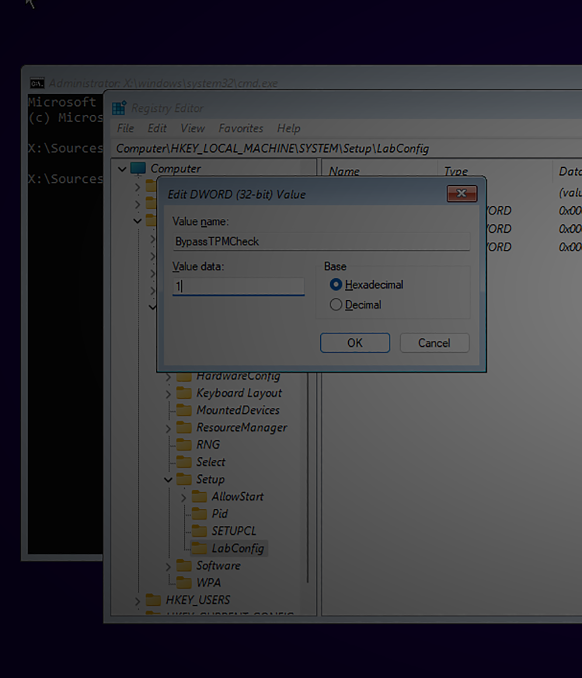This screenshot has height=678, width=582.
Task: Select the Decimal base option
Action: coord(336,305)
